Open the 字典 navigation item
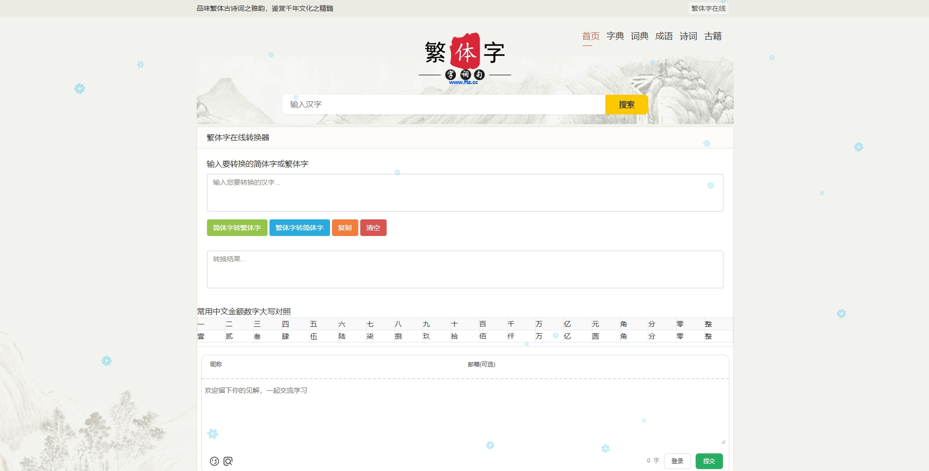 point(615,36)
